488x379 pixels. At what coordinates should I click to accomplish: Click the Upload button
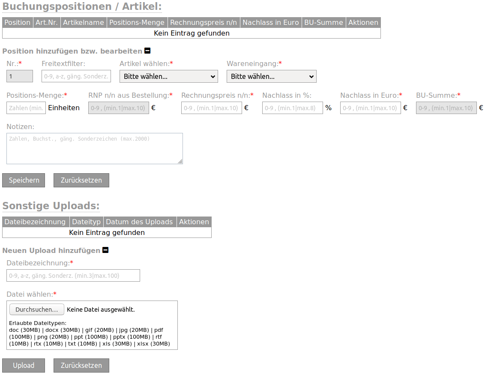coord(24,365)
